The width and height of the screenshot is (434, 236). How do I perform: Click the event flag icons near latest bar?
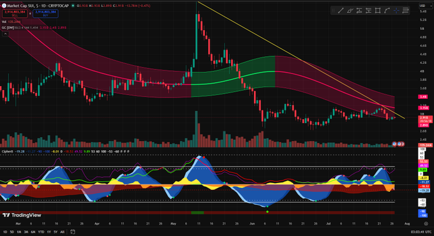point(398,144)
